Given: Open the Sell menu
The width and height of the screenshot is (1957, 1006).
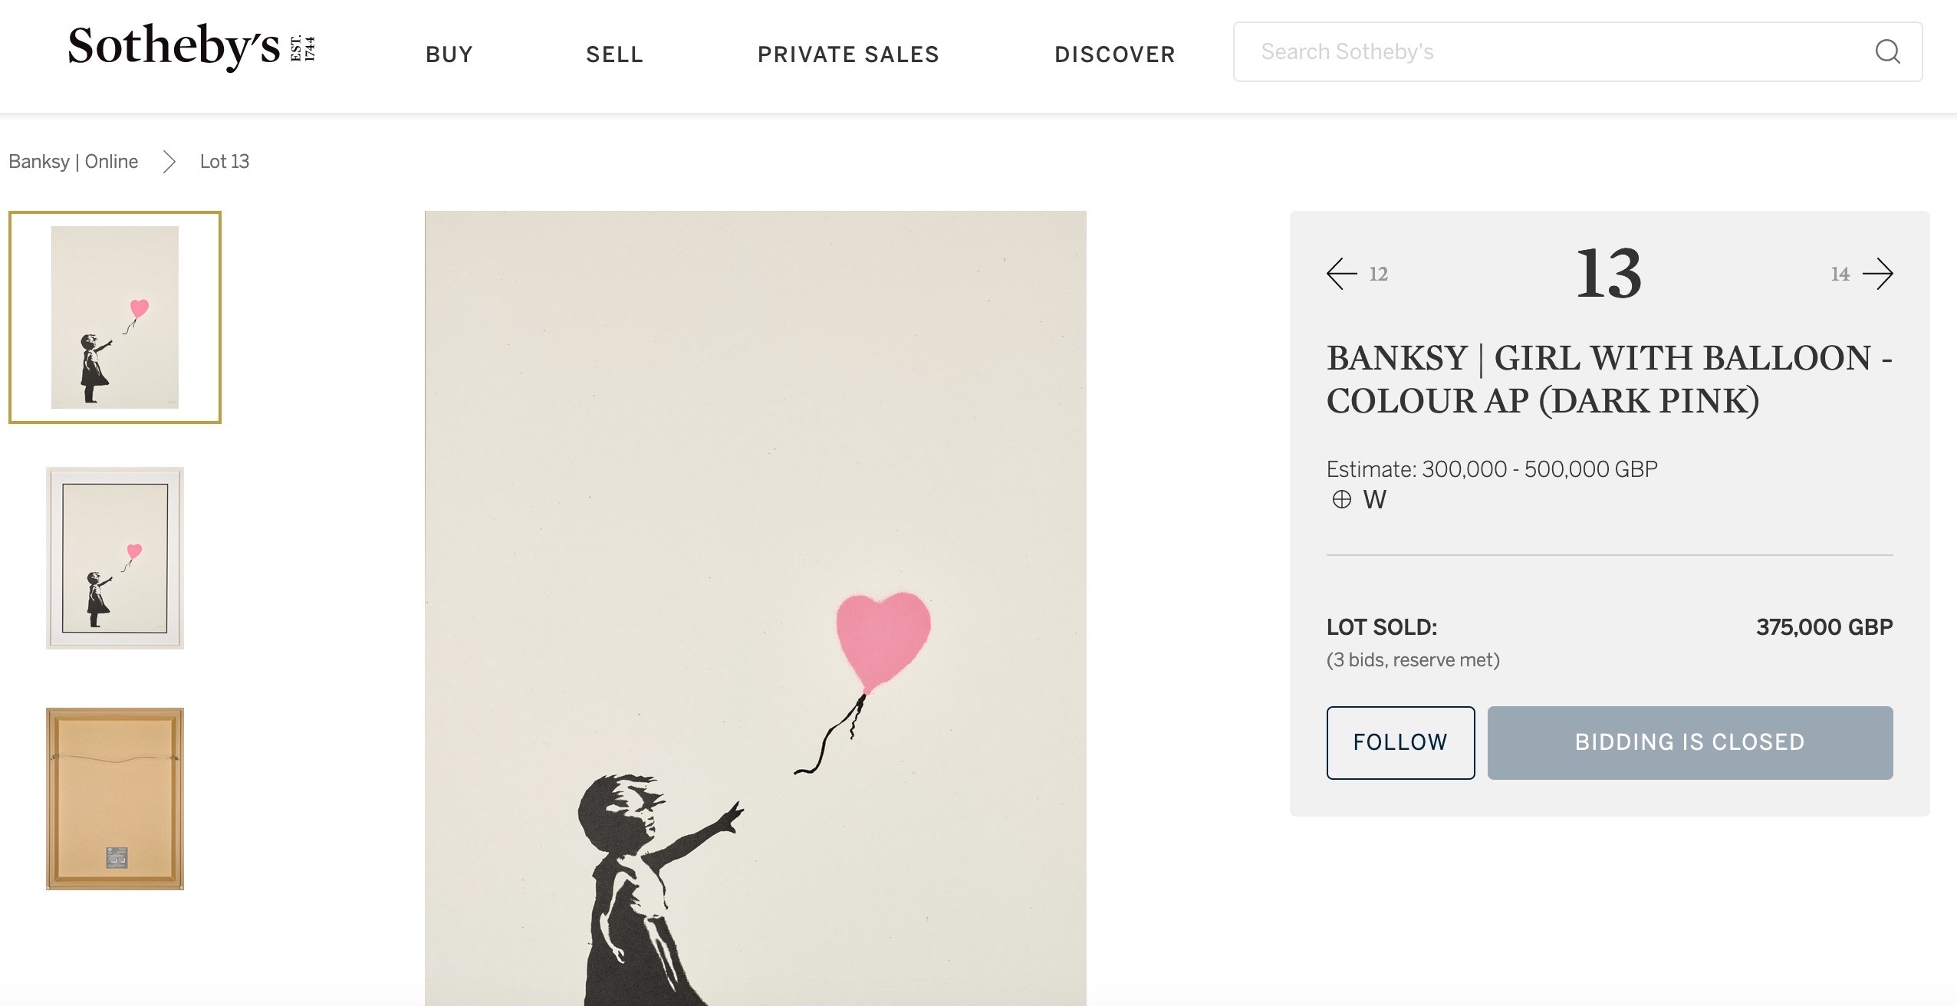Looking at the screenshot, I should (615, 54).
